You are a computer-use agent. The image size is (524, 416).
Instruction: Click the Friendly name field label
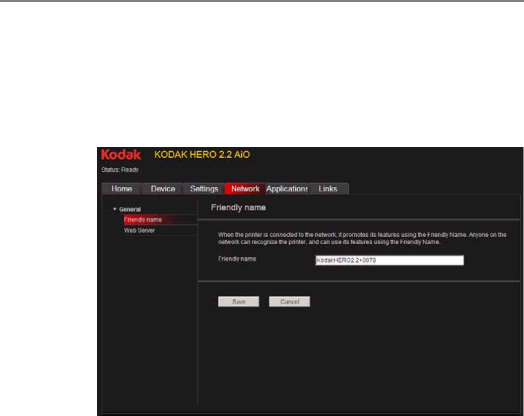[x=237, y=259]
